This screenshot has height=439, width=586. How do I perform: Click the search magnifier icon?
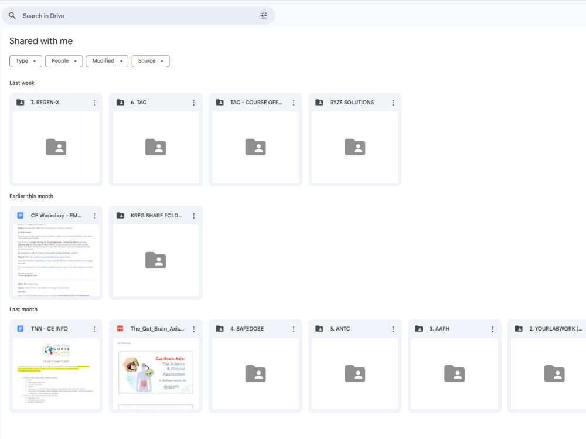(12, 16)
